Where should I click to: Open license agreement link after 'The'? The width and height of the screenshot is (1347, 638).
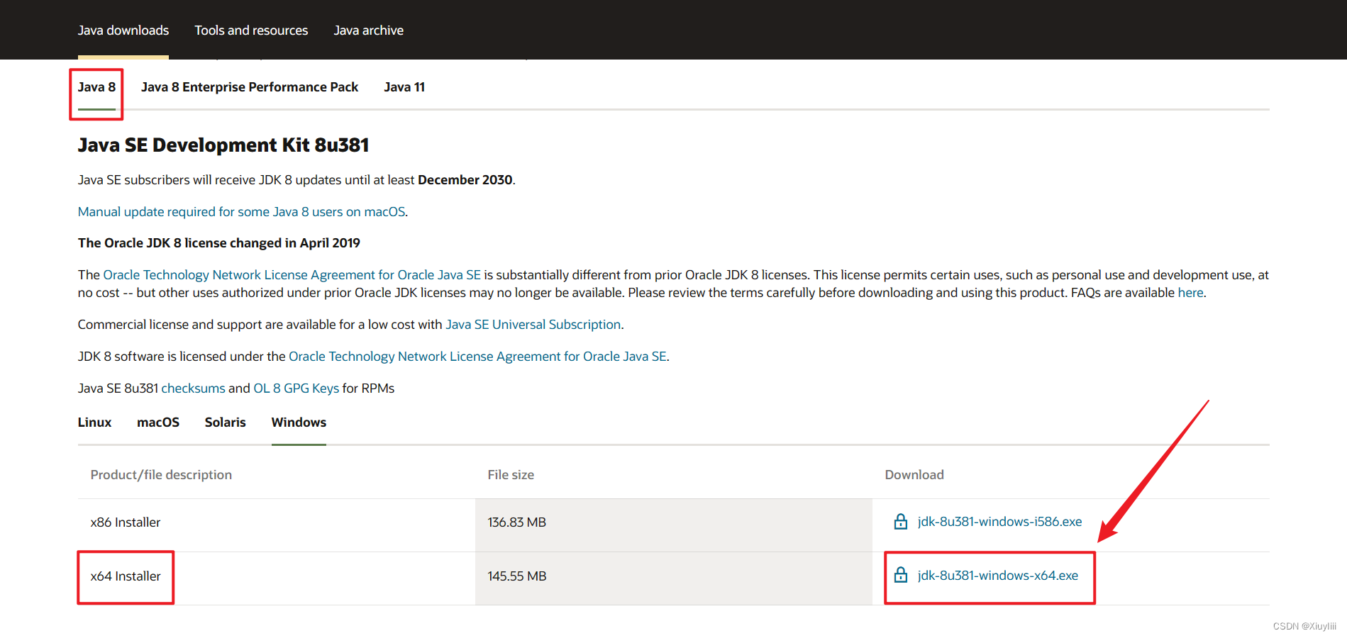point(292,275)
